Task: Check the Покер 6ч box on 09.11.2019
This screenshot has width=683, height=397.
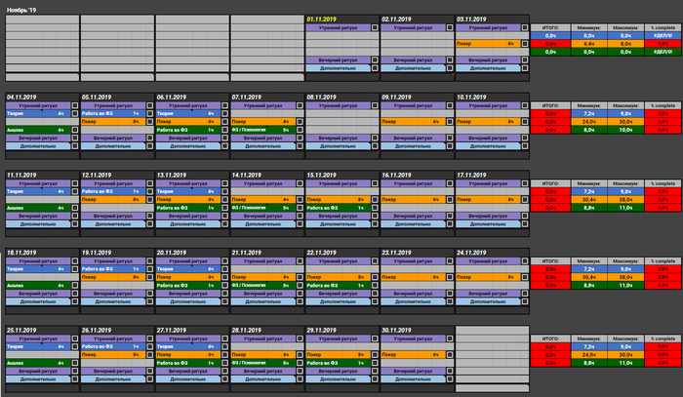Action: [450, 122]
